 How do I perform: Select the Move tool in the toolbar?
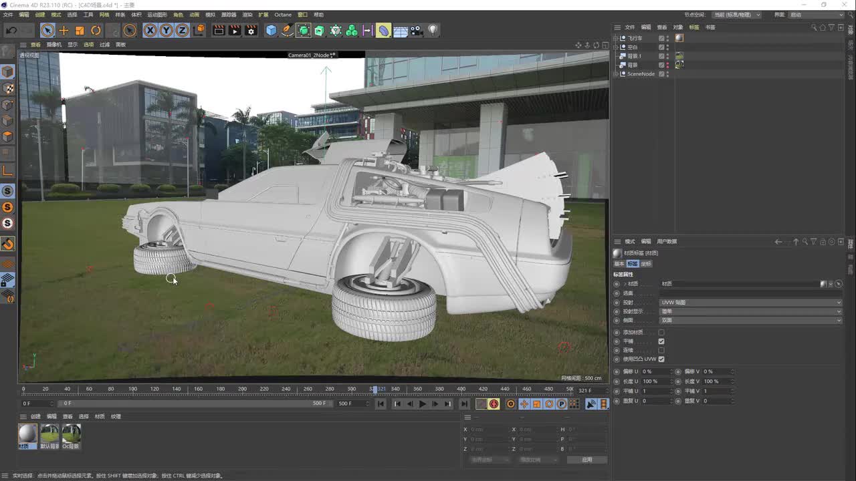point(64,30)
